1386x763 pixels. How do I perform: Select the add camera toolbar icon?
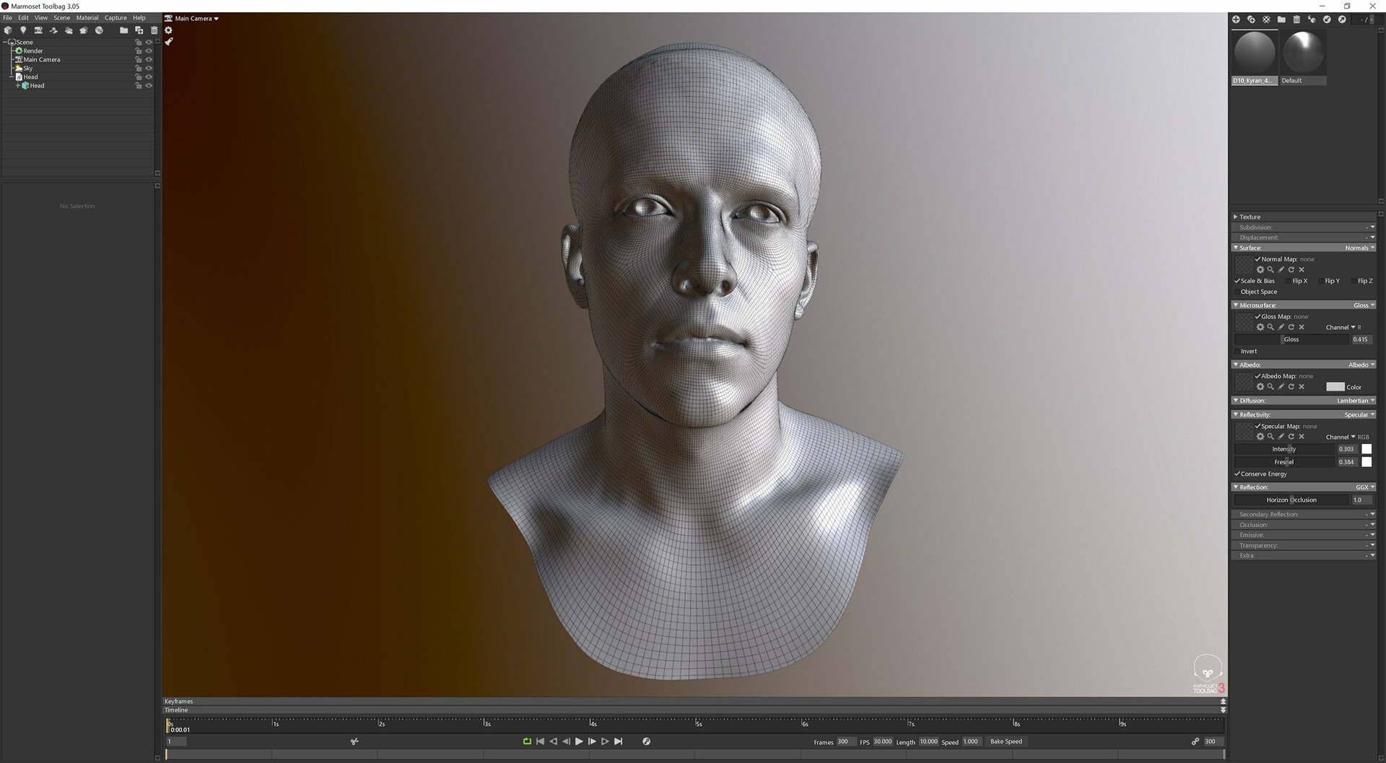39,30
